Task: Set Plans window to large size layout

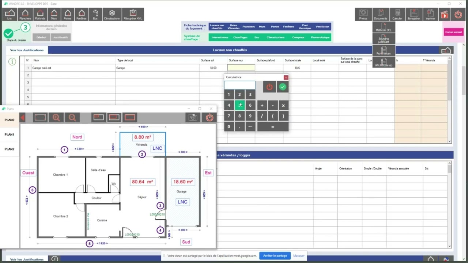Action: click(130, 117)
